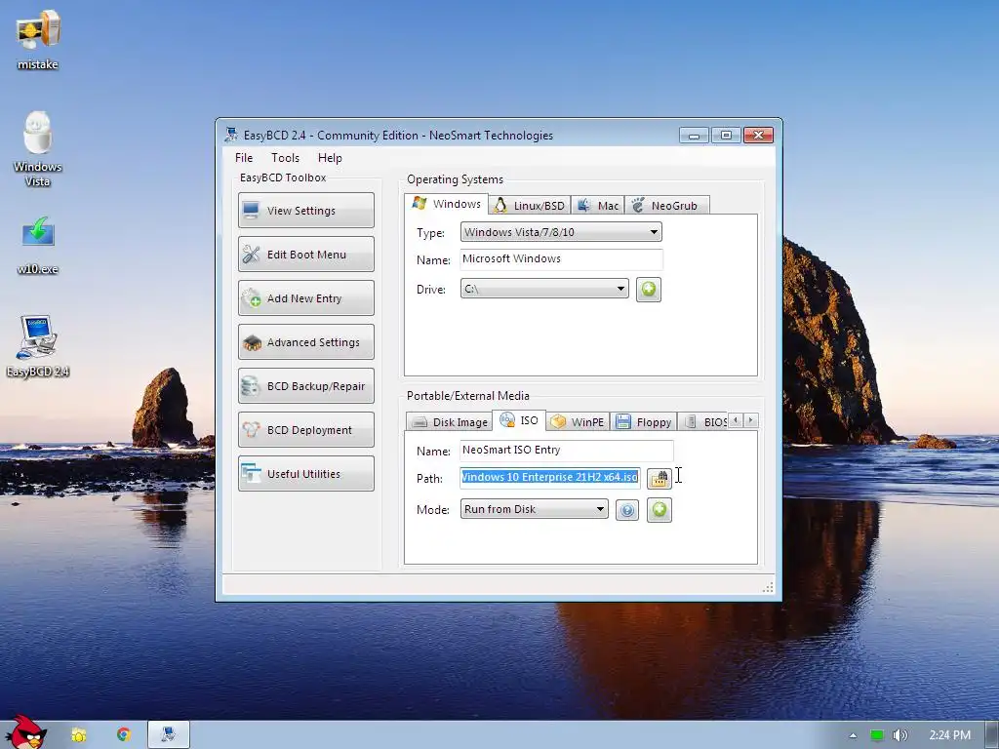Screen dimensions: 999x749
Task: Open the File menu
Action: click(x=244, y=158)
